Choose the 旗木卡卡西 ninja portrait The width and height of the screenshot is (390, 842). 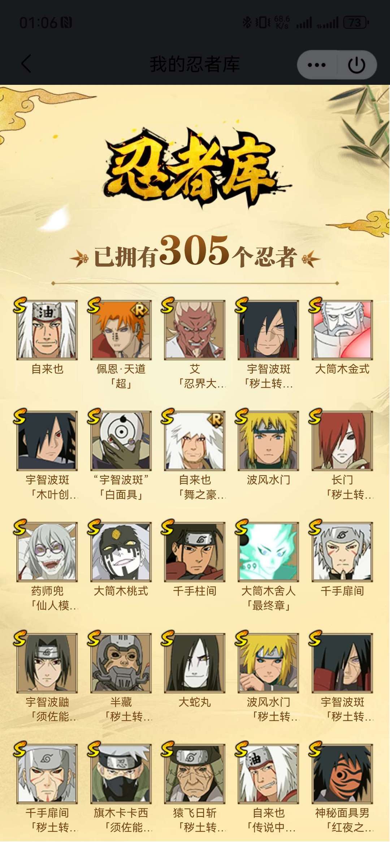click(121, 774)
